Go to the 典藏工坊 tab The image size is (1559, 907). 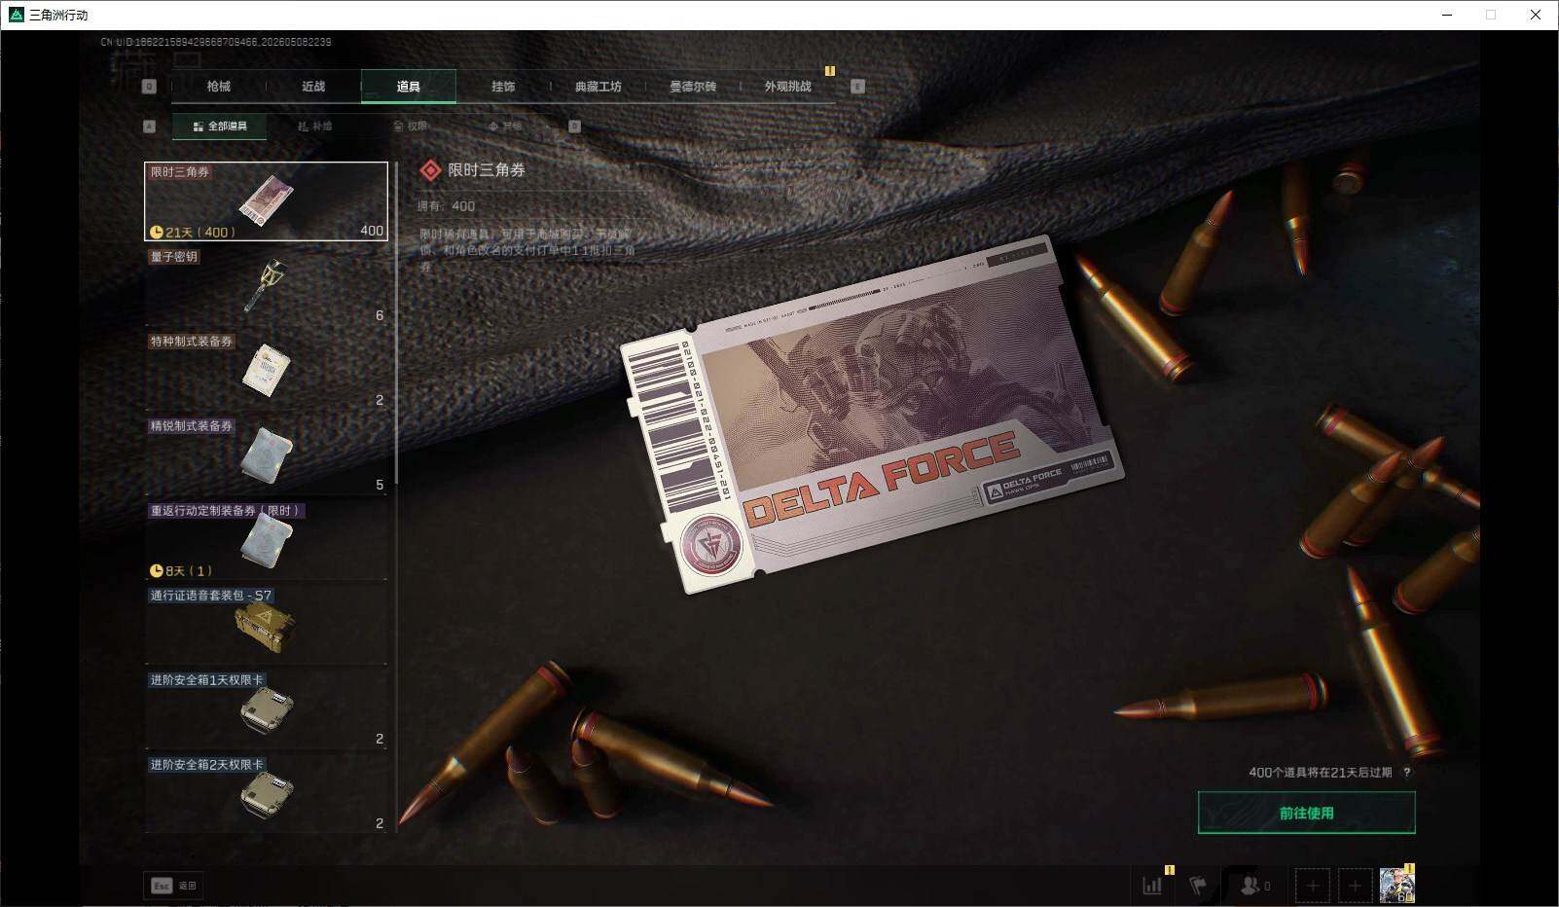point(598,87)
